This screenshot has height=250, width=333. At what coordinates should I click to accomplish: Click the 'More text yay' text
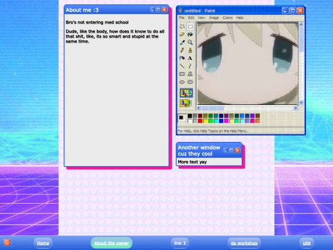(192, 162)
